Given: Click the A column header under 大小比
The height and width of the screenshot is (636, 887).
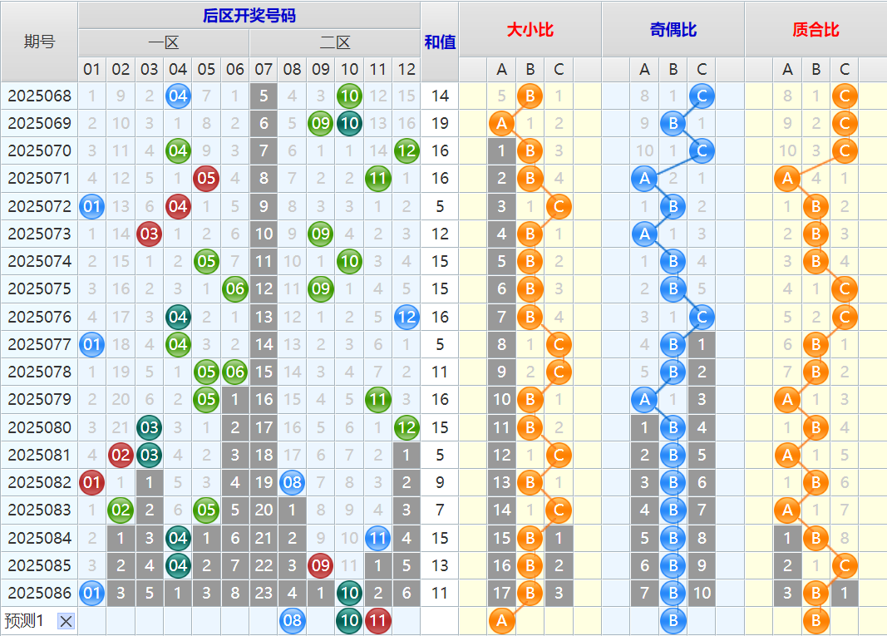Looking at the screenshot, I should coord(501,69).
